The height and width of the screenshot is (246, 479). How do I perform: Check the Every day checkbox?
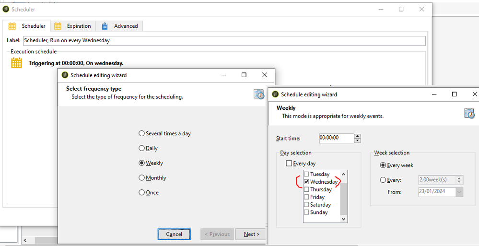[289, 164]
